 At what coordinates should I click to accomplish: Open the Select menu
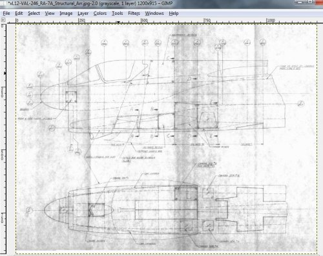pos(34,14)
